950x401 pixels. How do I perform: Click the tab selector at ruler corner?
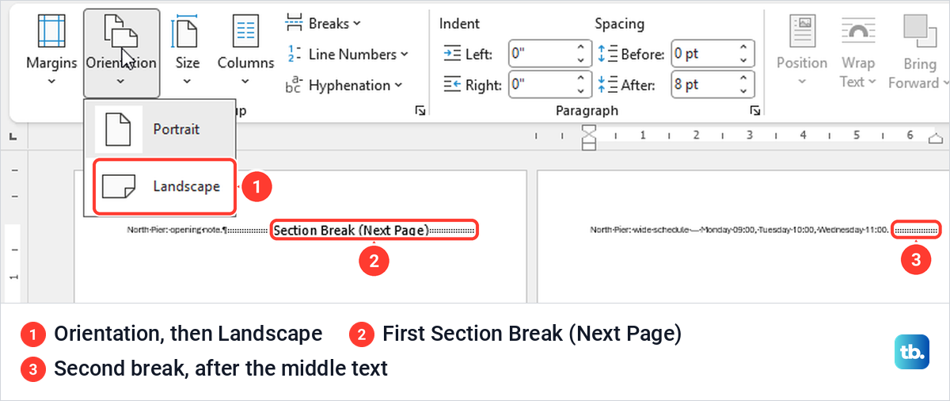[13, 138]
